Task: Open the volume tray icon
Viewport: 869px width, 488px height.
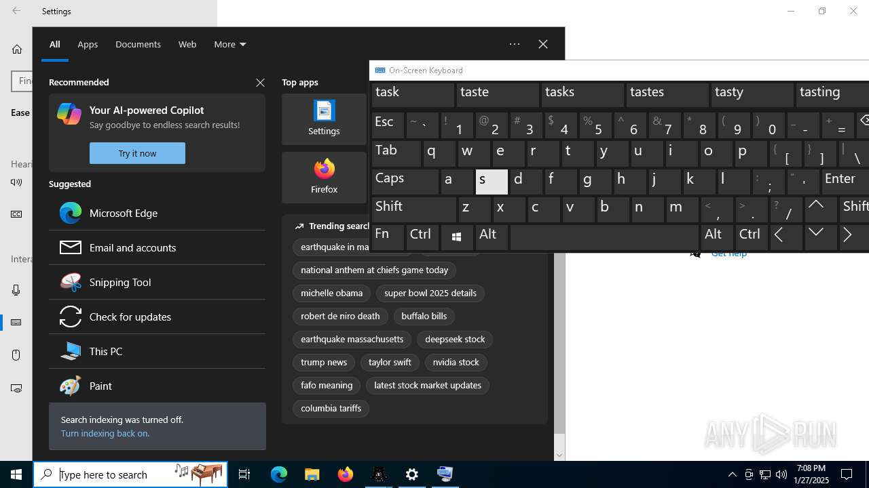Action: pyautogui.click(x=781, y=474)
